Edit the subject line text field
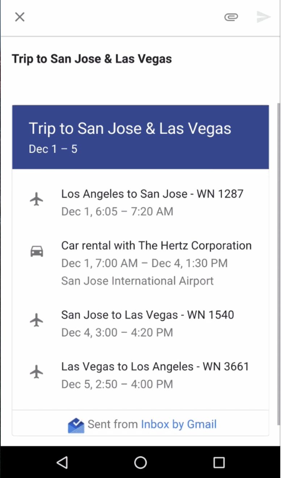This screenshot has width=281, height=478. pos(92,59)
